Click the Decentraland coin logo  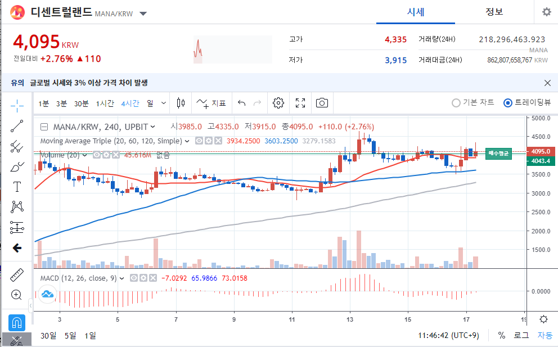17,12
